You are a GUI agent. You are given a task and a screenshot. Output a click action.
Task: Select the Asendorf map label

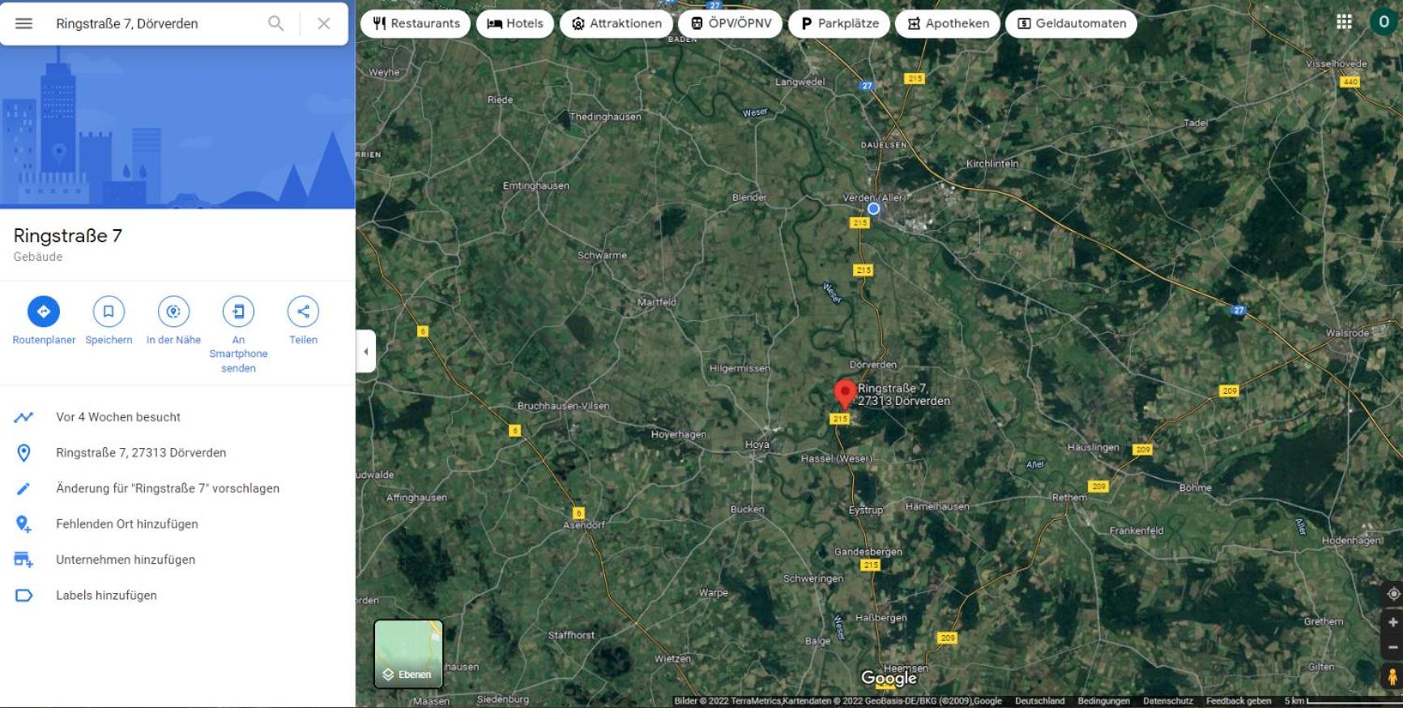(584, 525)
